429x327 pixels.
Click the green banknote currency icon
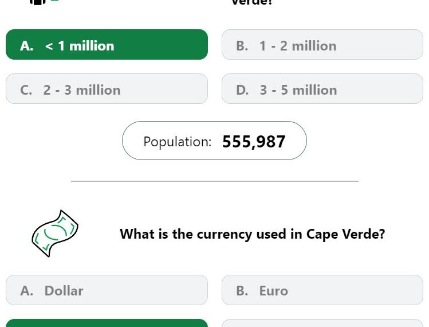(x=55, y=233)
